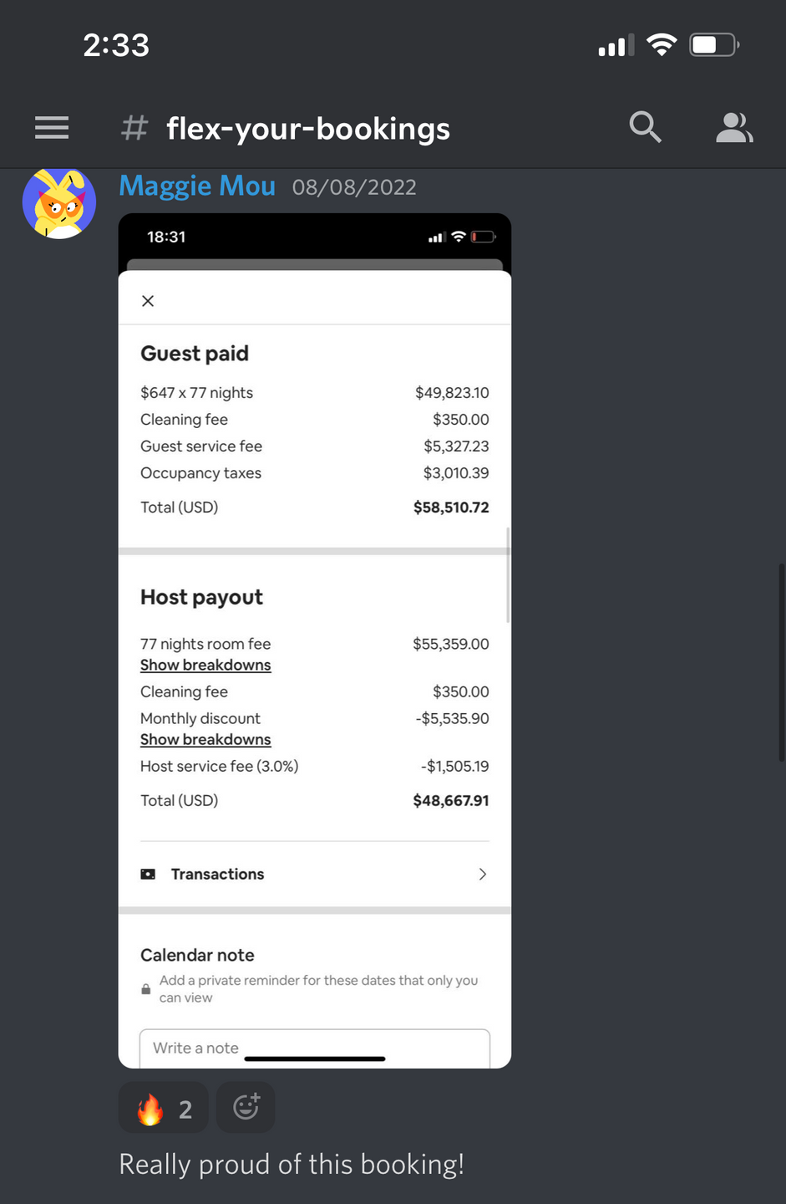Expand Transactions using the chevron arrow
The height and width of the screenshot is (1204, 786).
click(x=482, y=875)
